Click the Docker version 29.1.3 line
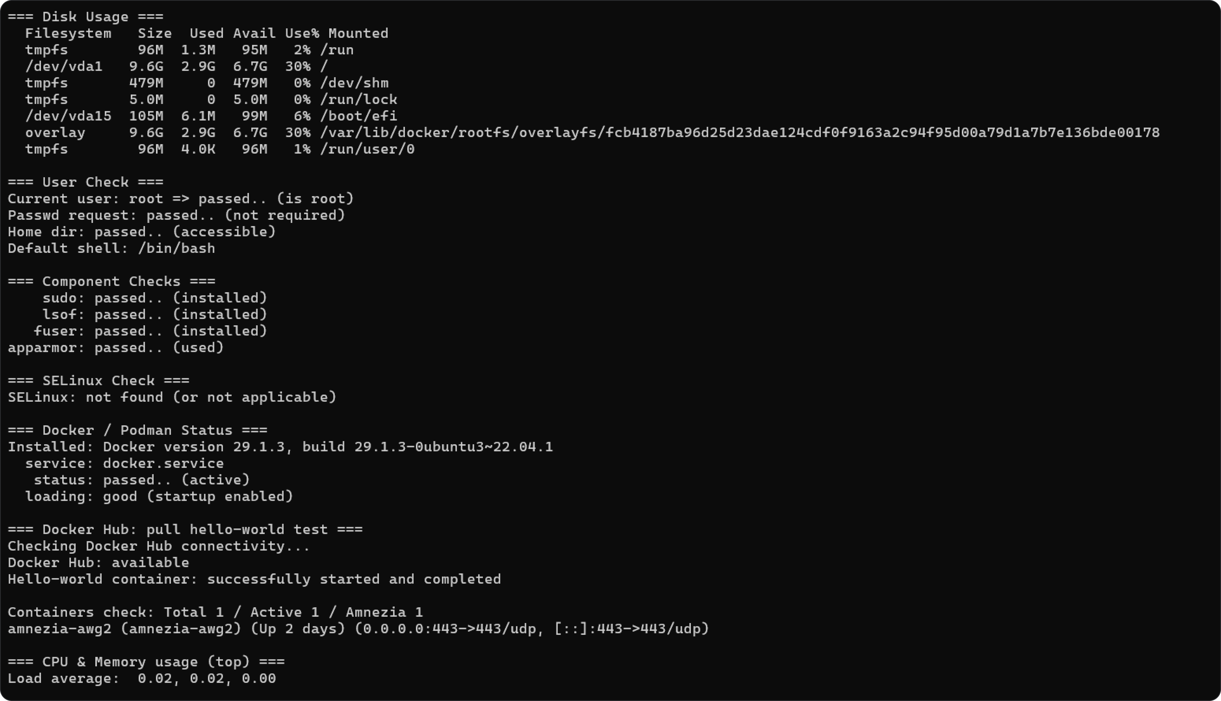Viewport: 1221px width, 701px height. [280, 447]
